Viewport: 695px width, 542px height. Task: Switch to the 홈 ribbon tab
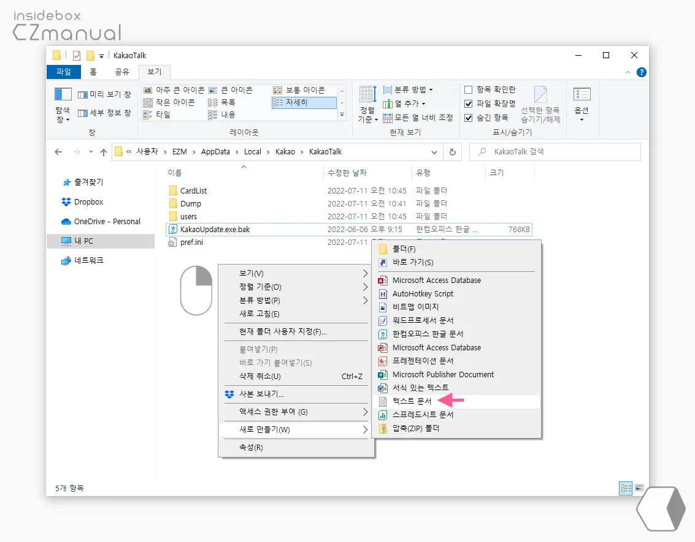tap(93, 72)
